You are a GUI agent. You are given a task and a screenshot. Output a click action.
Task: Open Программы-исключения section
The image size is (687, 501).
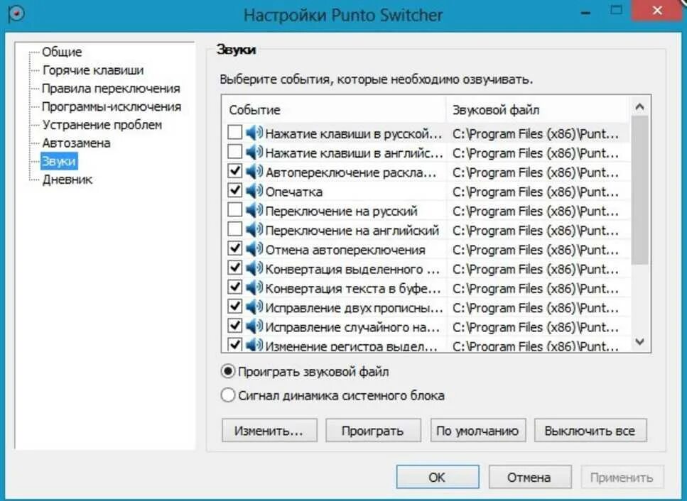pyautogui.click(x=112, y=106)
